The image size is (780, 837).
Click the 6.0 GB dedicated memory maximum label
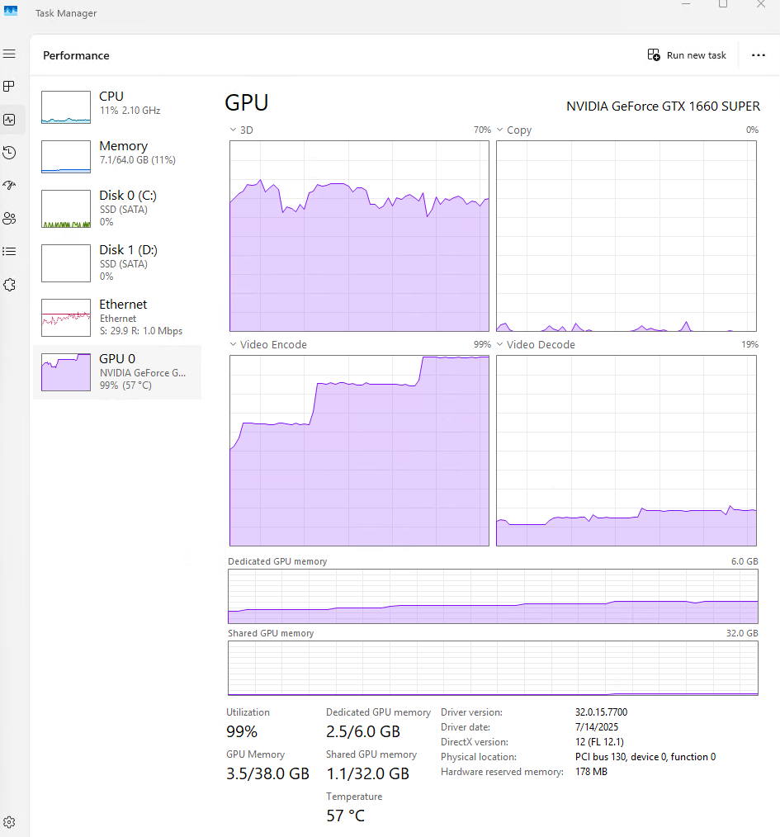point(745,561)
